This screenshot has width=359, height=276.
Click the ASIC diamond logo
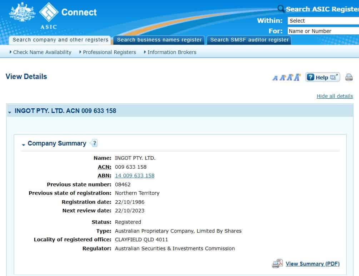click(49, 12)
